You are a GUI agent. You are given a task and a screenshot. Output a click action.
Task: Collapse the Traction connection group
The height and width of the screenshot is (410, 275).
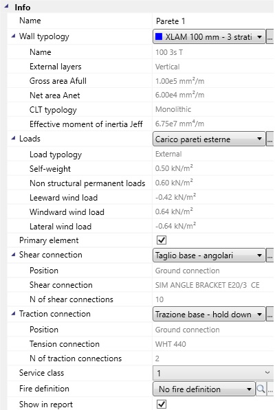point(13,313)
